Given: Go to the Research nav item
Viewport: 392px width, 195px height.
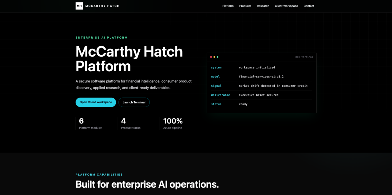Looking at the screenshot, I should (263, 6).
